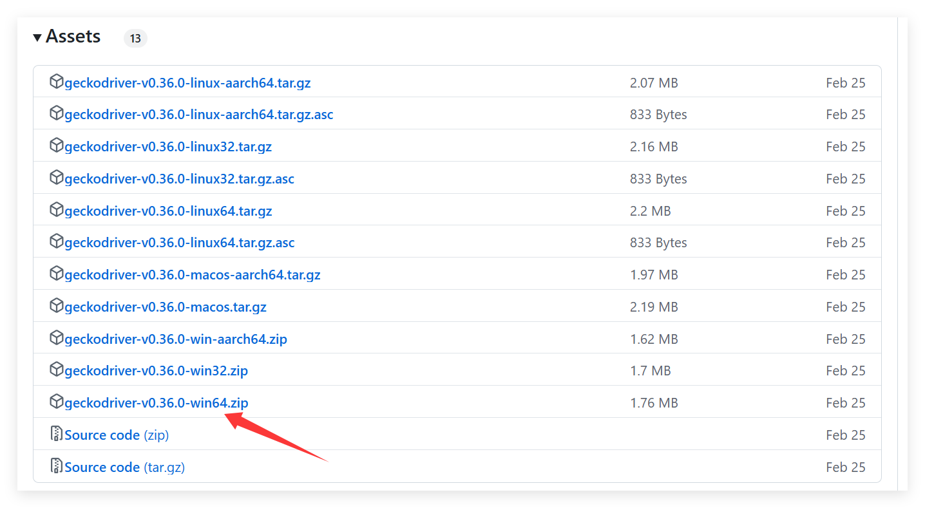Collapse the Assets section triangle

coord(37,37)
